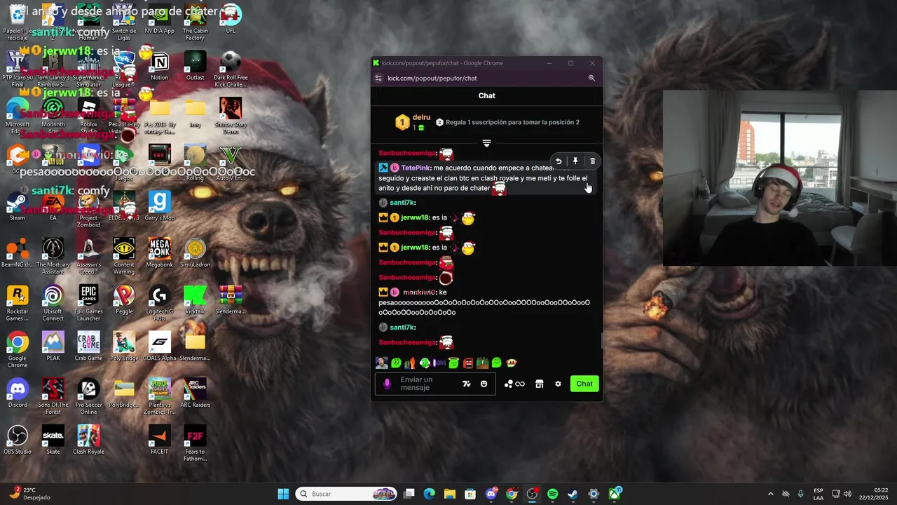Open ARC Raiders desktop icon
This screenshot has width=897, height=505.
195,393
